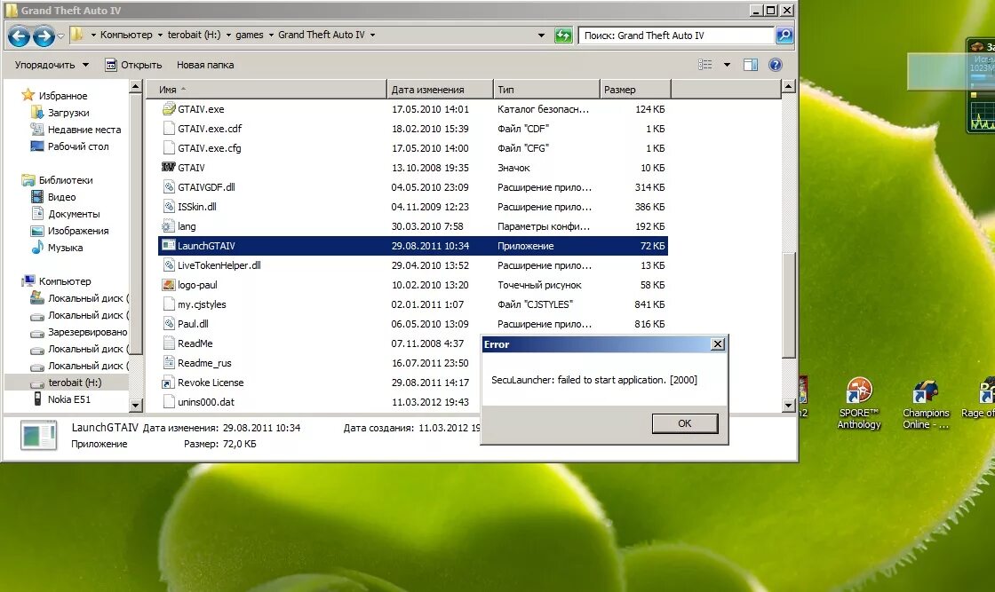Click the navigation pane scrollbar up arrow
The width and height of the screenshot is (995, 592).
pos(135,86)
